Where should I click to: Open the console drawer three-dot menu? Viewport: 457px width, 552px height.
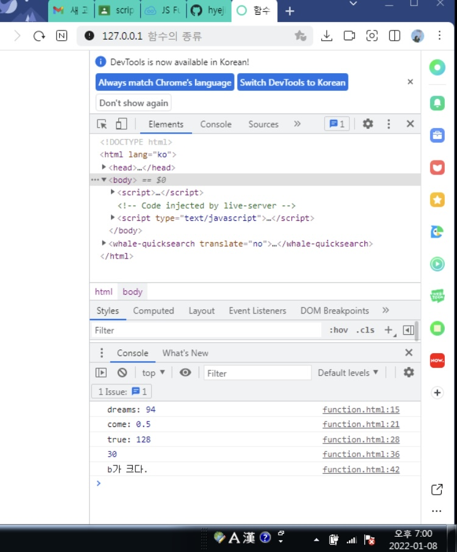[x=102, y=353]
